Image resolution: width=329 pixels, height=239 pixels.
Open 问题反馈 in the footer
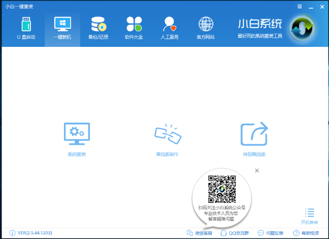(x=270, y=233)
